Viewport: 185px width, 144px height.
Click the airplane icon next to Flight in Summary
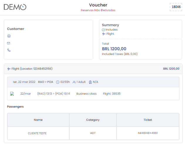pyautogui.click(x=104, y=34)
